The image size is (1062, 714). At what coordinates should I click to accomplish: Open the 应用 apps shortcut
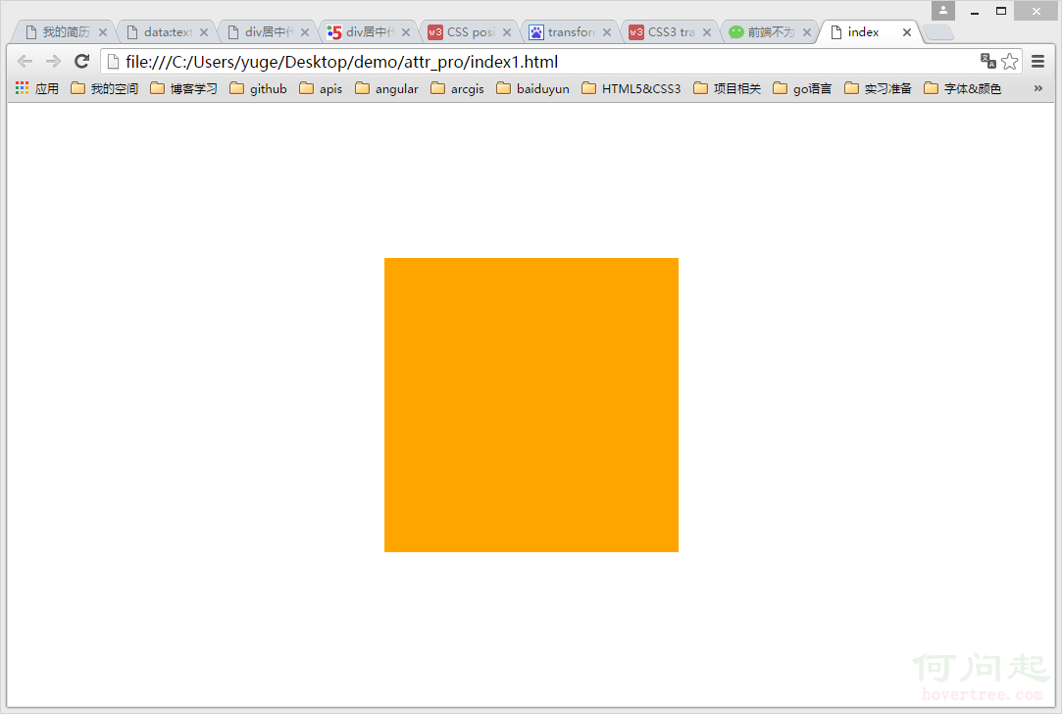(x=37, y=89)
